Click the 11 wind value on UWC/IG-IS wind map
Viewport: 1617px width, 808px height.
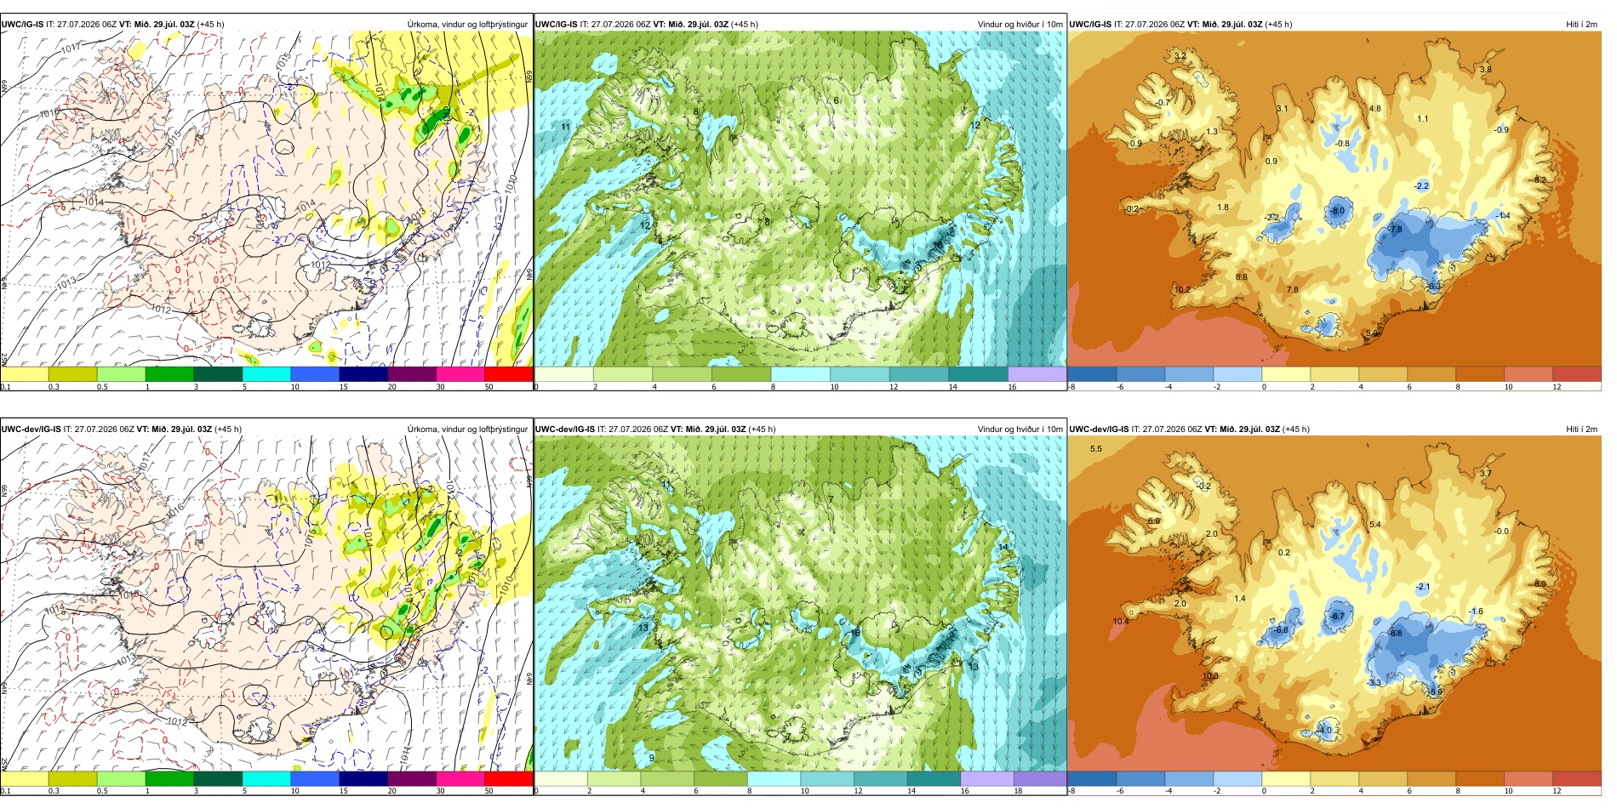click(x=565, y=127)
